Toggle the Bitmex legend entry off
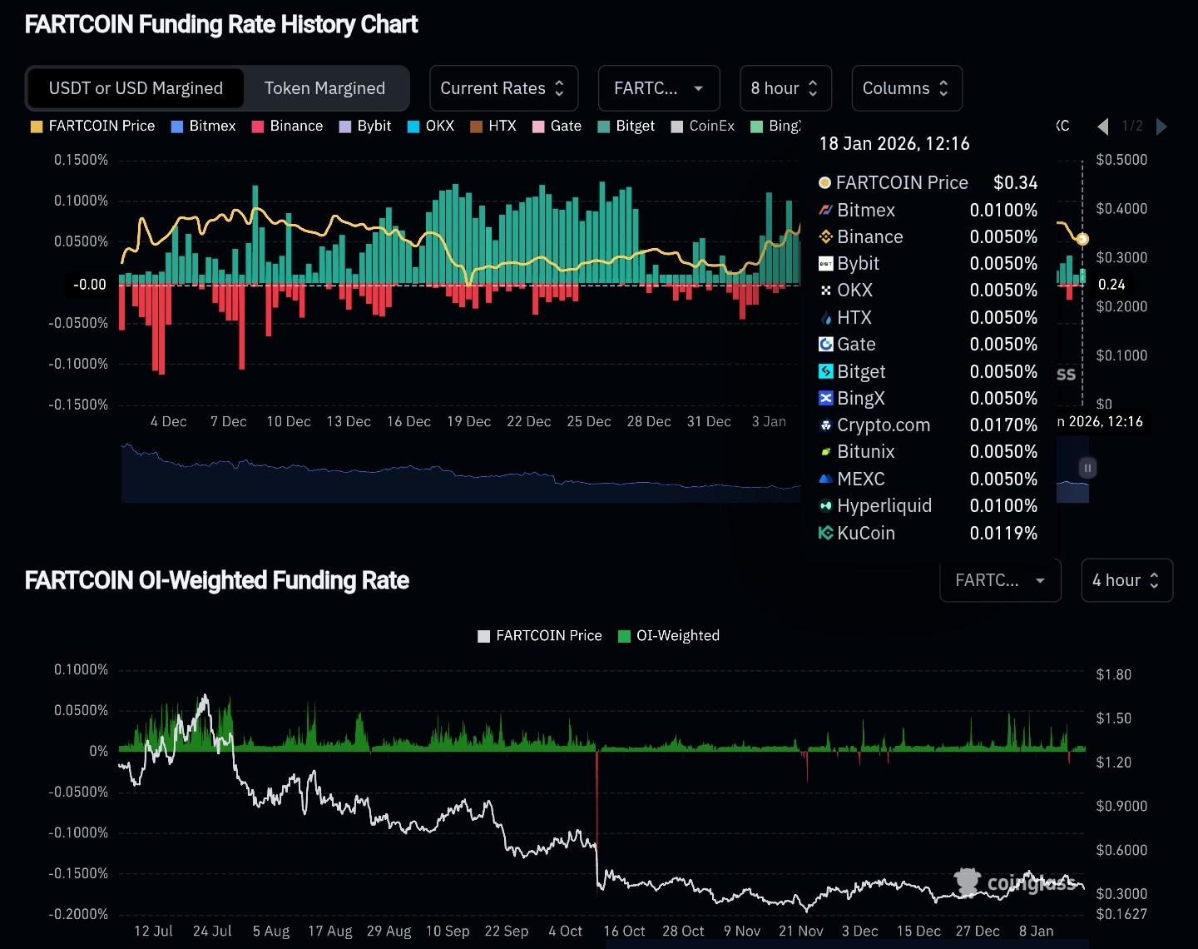Viewport: 1198px width, 949px height. click(x=203, y=126)
